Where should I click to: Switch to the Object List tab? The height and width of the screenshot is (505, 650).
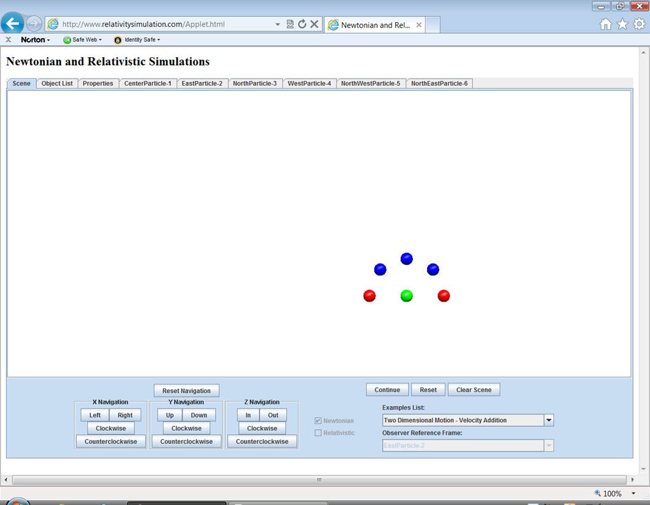point(57,84)
